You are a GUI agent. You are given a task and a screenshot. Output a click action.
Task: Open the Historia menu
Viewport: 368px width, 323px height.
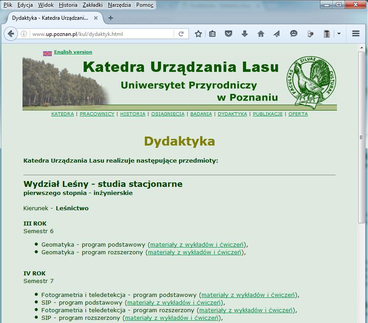click(68, 5)
